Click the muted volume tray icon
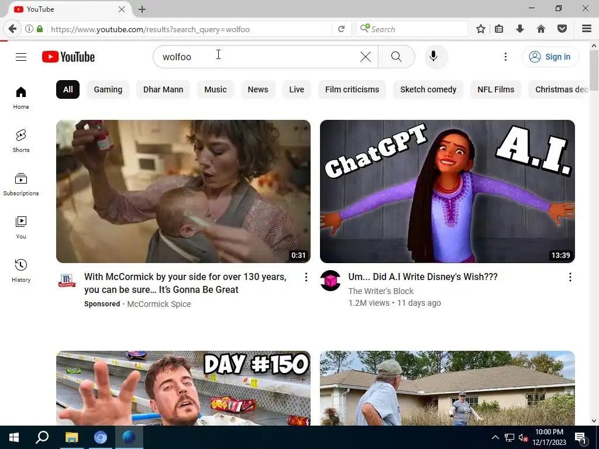Image resolution: width=599 pixels, height=449 pixels. [522, 437]
